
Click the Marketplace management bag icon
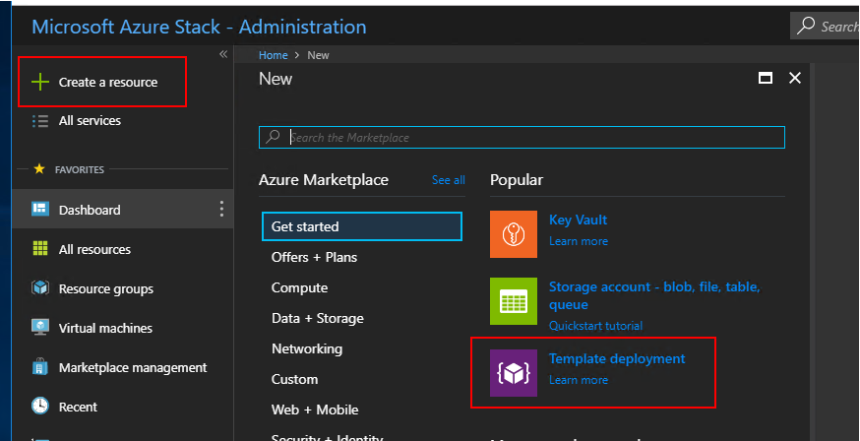(x=40, y=367)
